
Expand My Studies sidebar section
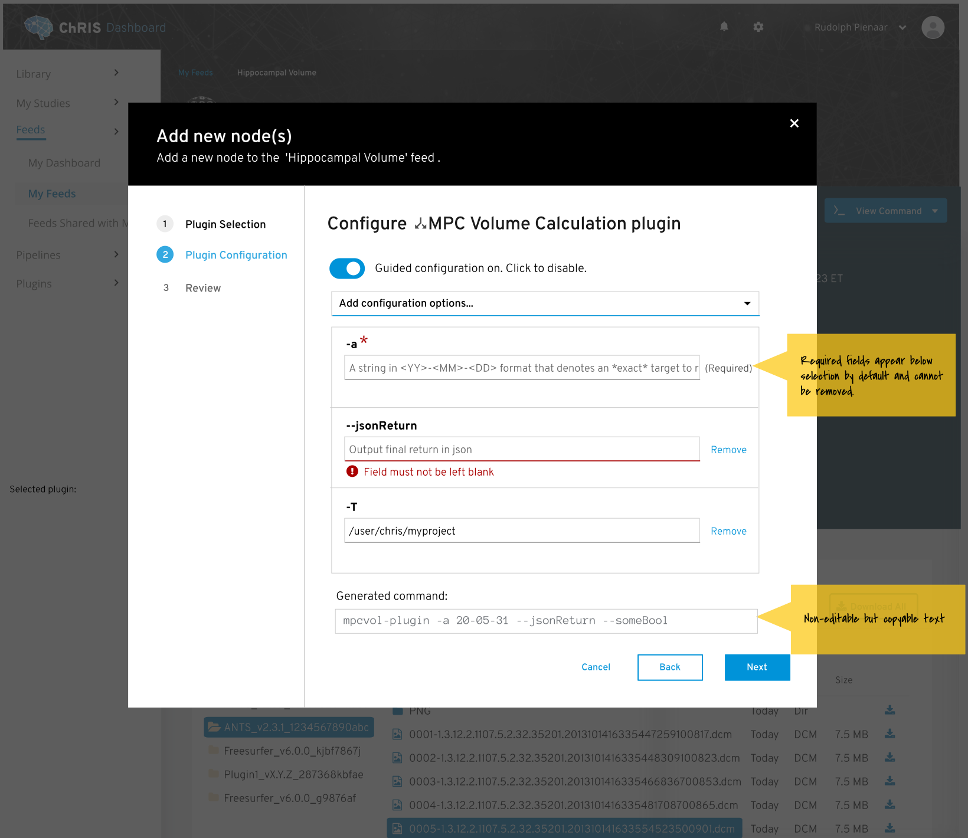click(x=116, y=102)
